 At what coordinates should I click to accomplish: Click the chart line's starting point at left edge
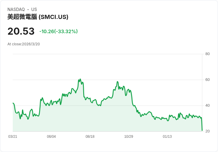(13, 103)
